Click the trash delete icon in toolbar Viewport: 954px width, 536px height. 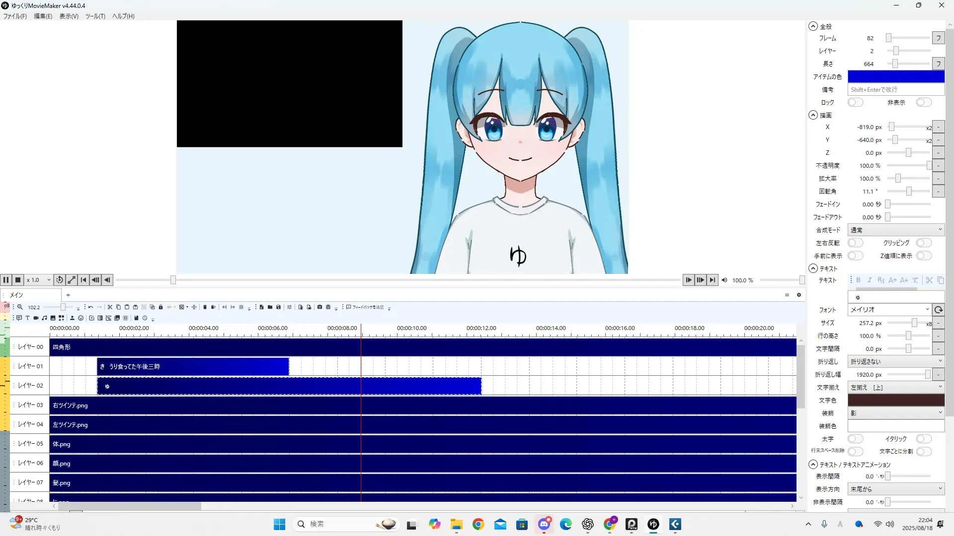205,307
